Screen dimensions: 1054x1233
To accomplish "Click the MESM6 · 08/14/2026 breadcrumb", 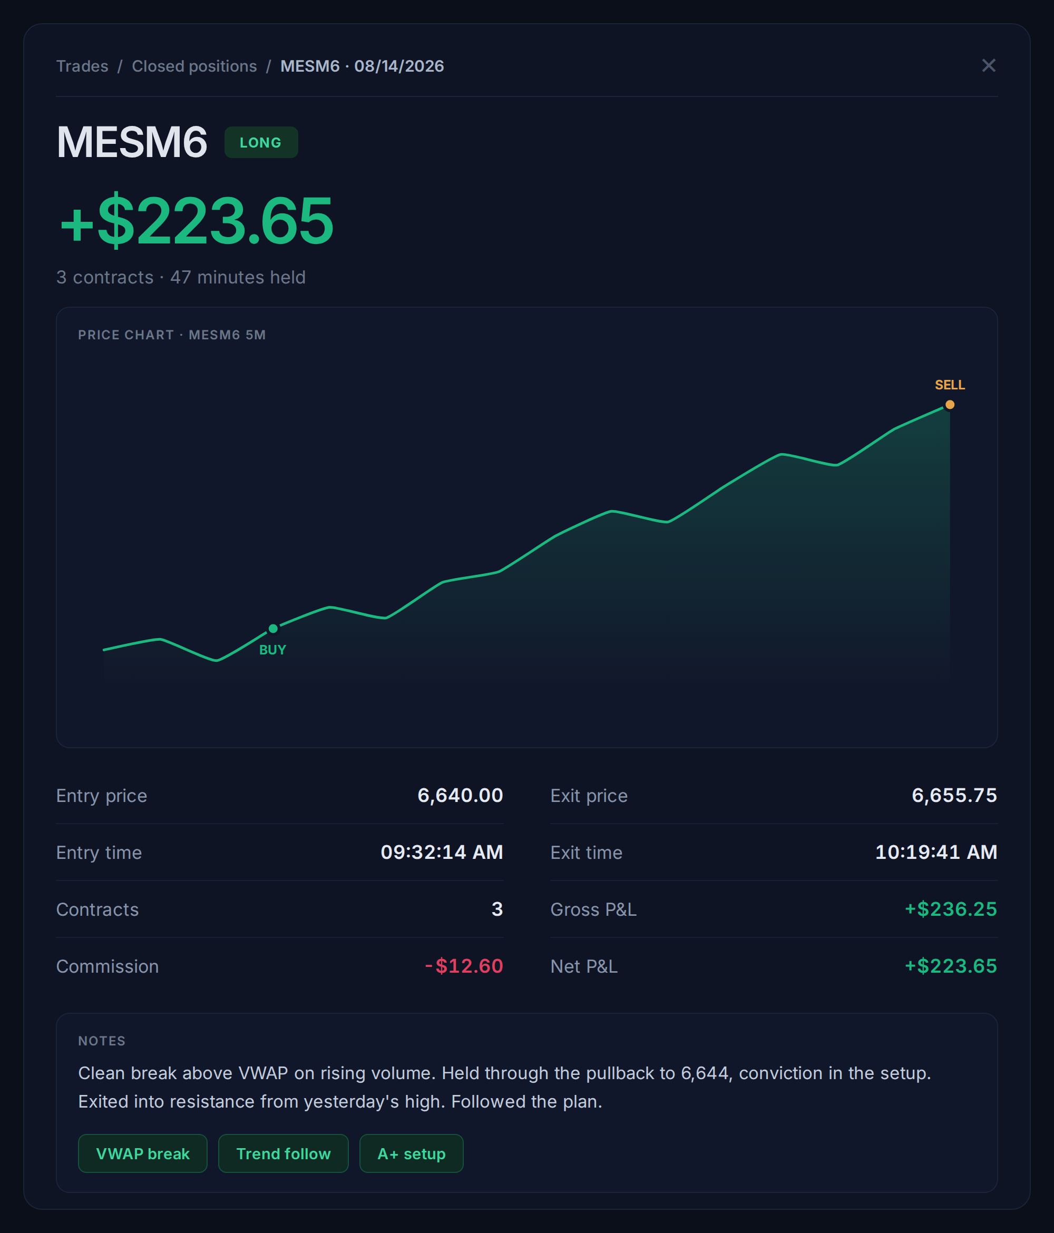I will 363,66.
